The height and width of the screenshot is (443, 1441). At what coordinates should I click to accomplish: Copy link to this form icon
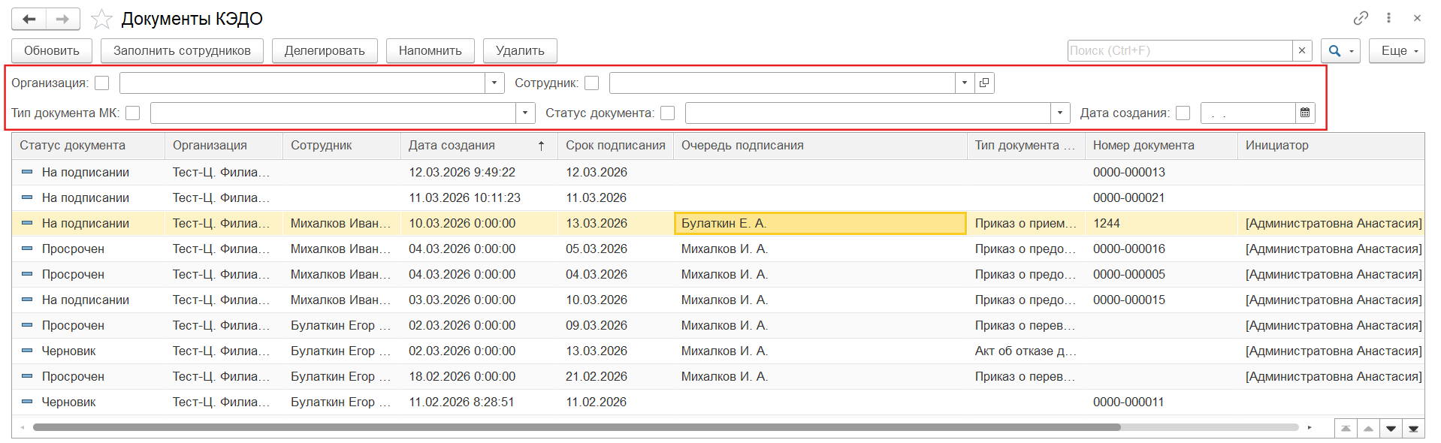(1361, 18)
